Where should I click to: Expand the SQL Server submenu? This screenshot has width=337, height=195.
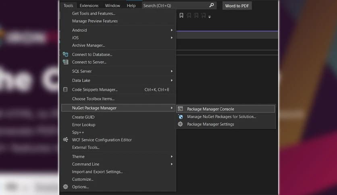[x=172, y=71]
